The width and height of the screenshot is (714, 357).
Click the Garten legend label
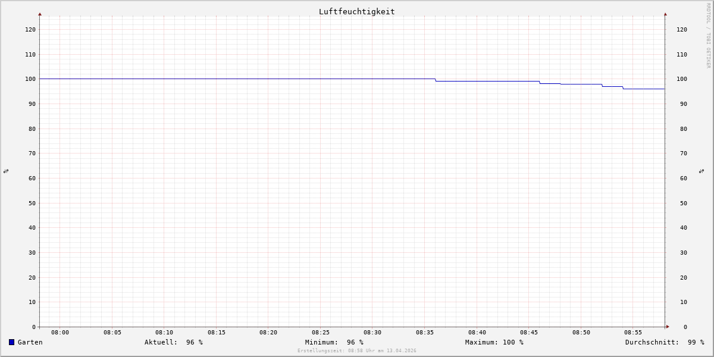coord(30,342)
